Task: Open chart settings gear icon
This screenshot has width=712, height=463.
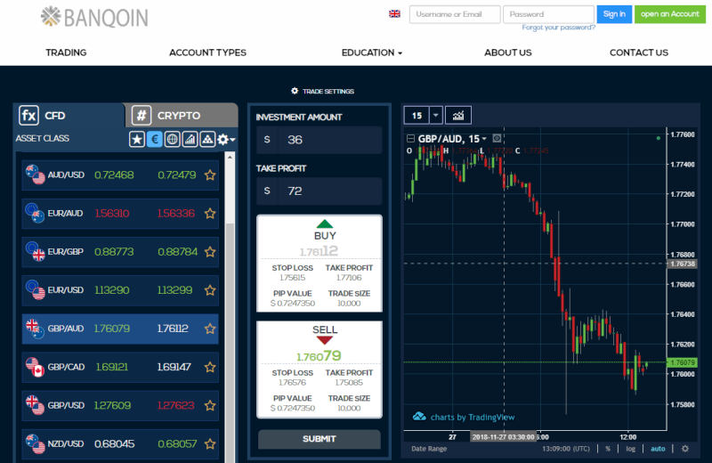Action: pos(685,449)
